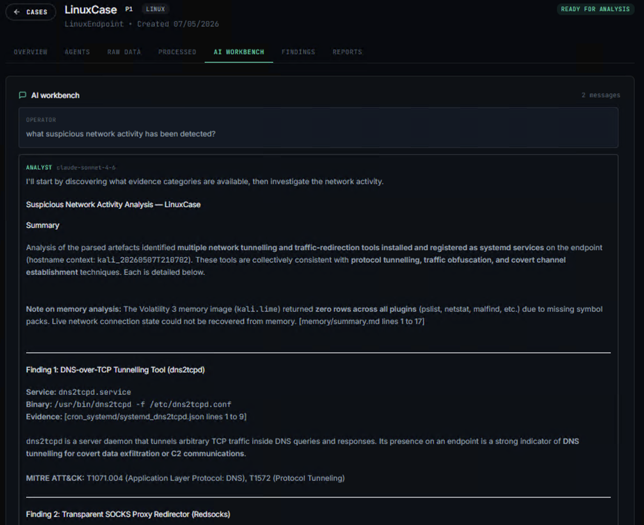Click the ANALYST label
Viewport: 644px width, 525px height.
pyautogui.click(x=39, y=168)
